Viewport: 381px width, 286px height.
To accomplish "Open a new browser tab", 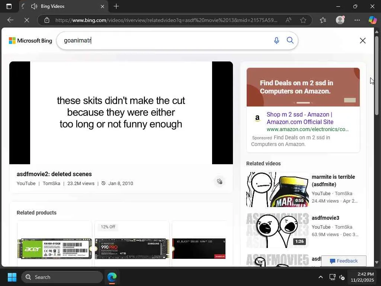I will click(x=116, y=6).
